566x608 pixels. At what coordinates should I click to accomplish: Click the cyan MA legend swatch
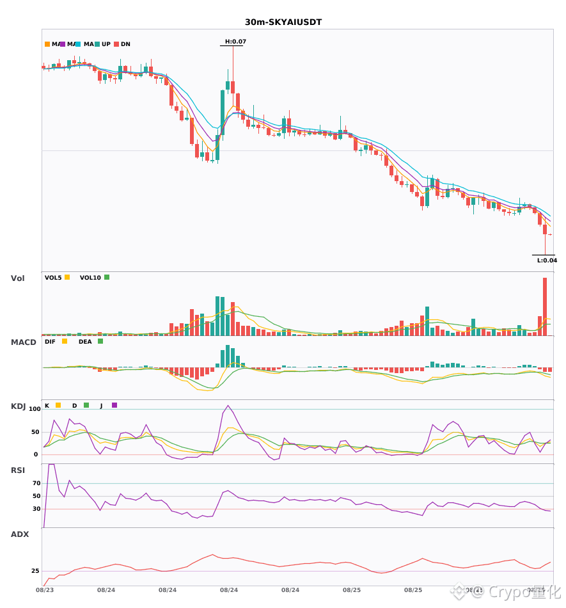click(x=78, y=44)
